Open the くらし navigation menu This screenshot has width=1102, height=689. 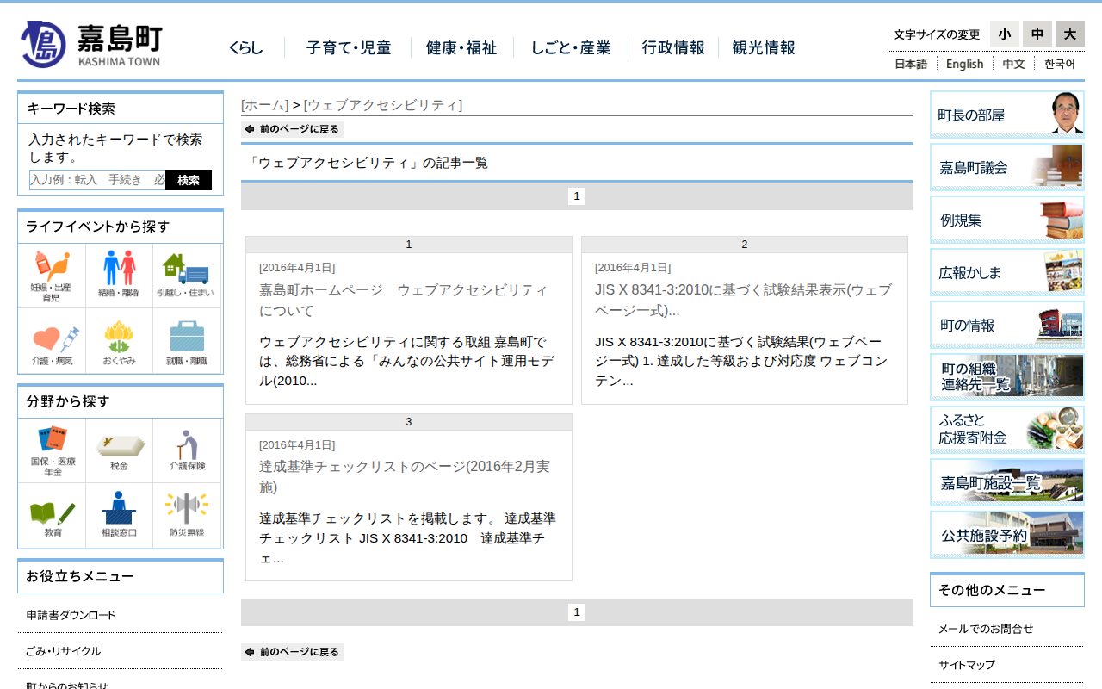246,48
